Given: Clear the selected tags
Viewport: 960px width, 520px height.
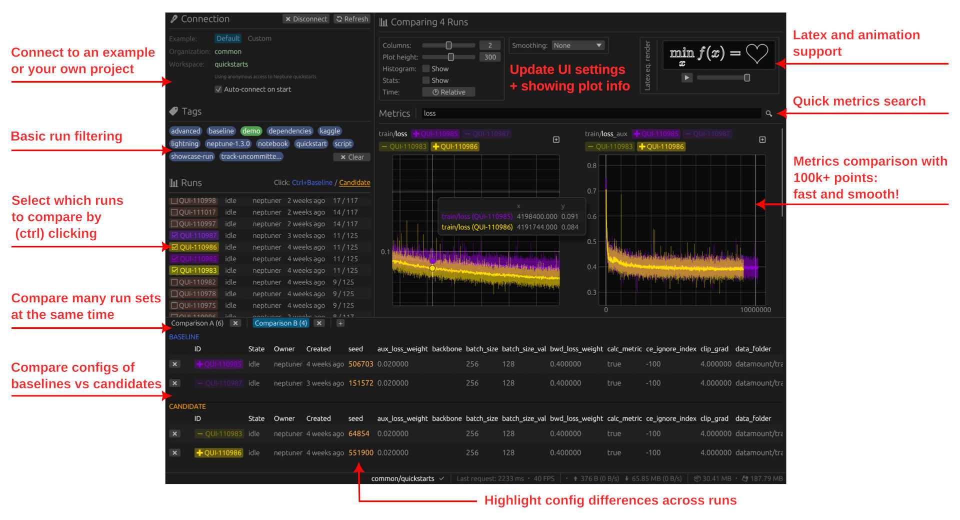Looking at the screenshot, I should [352, 157].
